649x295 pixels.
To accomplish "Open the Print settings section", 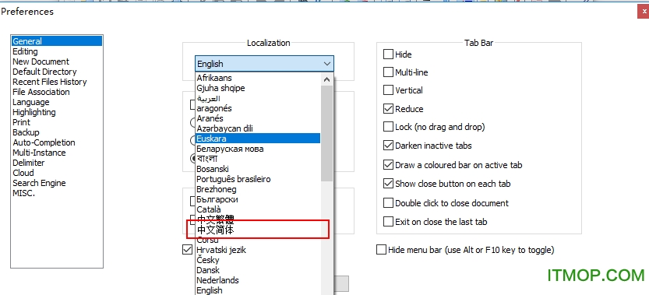I will point(22,122).
